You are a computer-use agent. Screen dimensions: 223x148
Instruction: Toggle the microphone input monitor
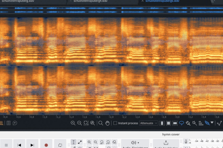186,142
